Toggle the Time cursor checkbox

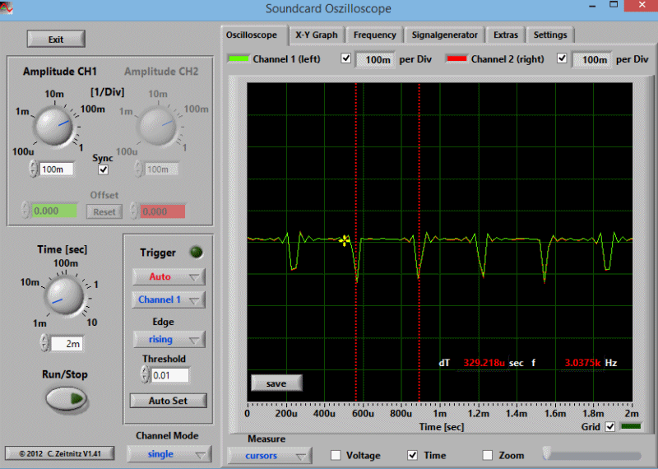pyautogui.click(x=413, y=455)
